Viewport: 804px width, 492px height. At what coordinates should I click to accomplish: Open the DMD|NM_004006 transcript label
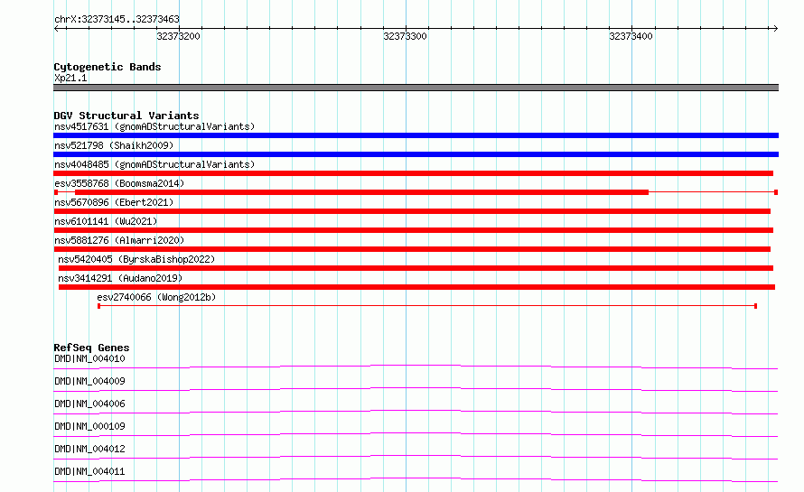tap(89, 404)
